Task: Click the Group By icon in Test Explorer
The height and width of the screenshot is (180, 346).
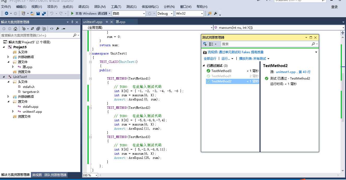Action: tap(211, 44)
